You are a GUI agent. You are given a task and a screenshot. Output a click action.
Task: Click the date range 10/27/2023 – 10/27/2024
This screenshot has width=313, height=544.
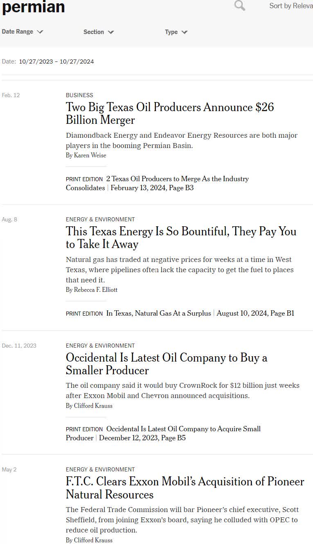tap(56, 61)
